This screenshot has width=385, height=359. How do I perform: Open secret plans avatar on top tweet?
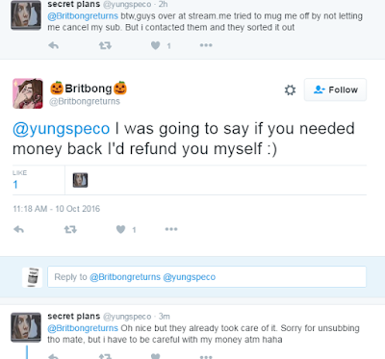[26, 15]
